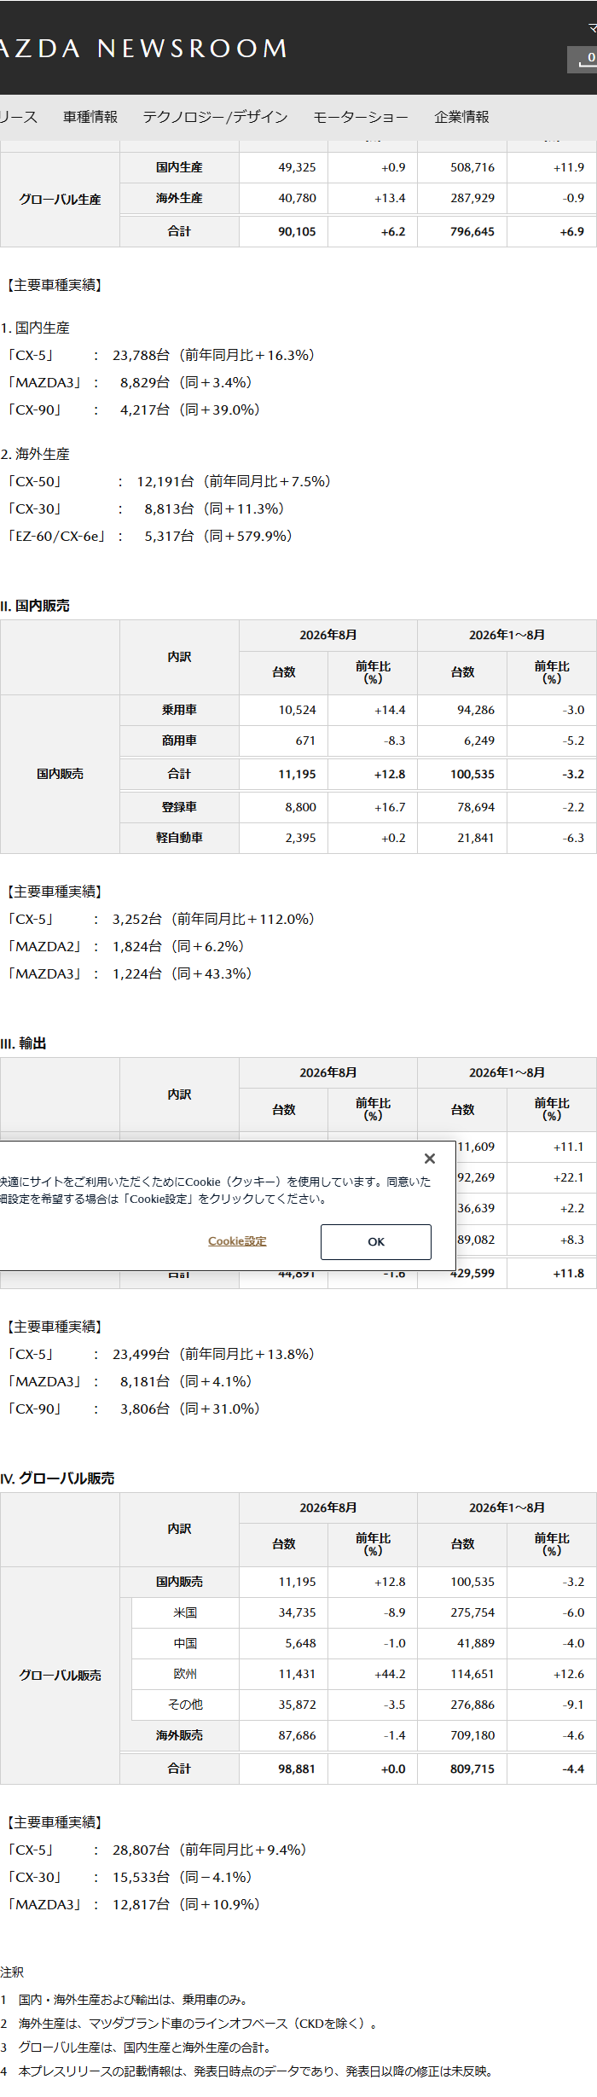The height and width of the screenshot is (2097, 597).
Task: Click the 中国 row label
Action: [x=185, y=1643]
